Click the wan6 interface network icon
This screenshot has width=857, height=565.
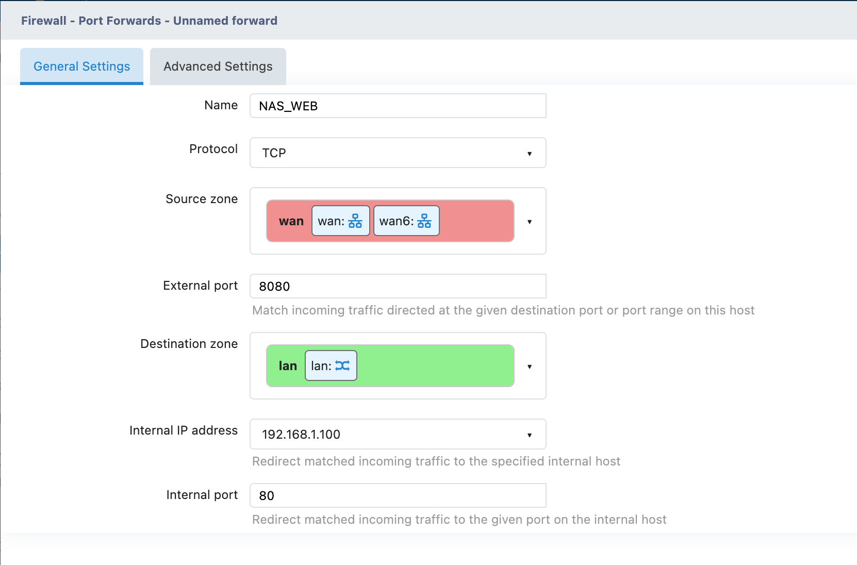pyautogui.click(x=424, y=221)
